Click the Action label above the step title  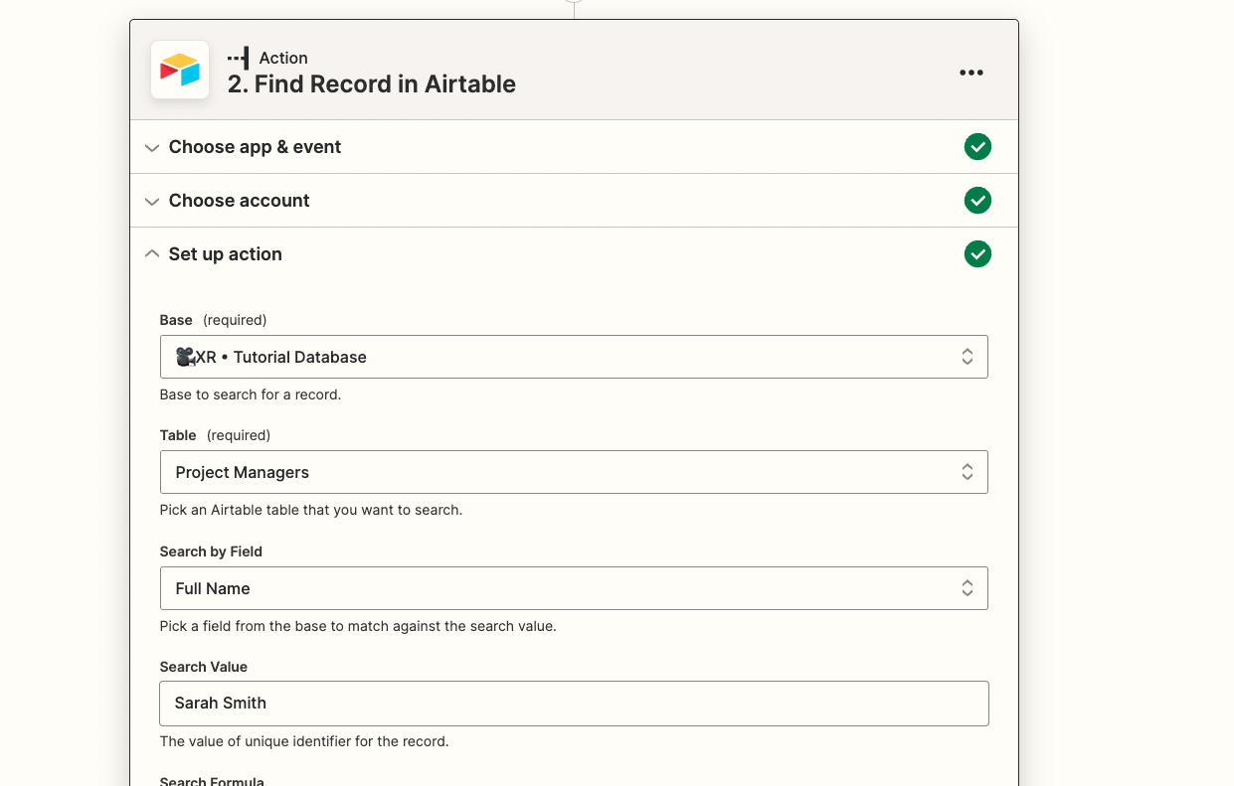click(283, 58)
